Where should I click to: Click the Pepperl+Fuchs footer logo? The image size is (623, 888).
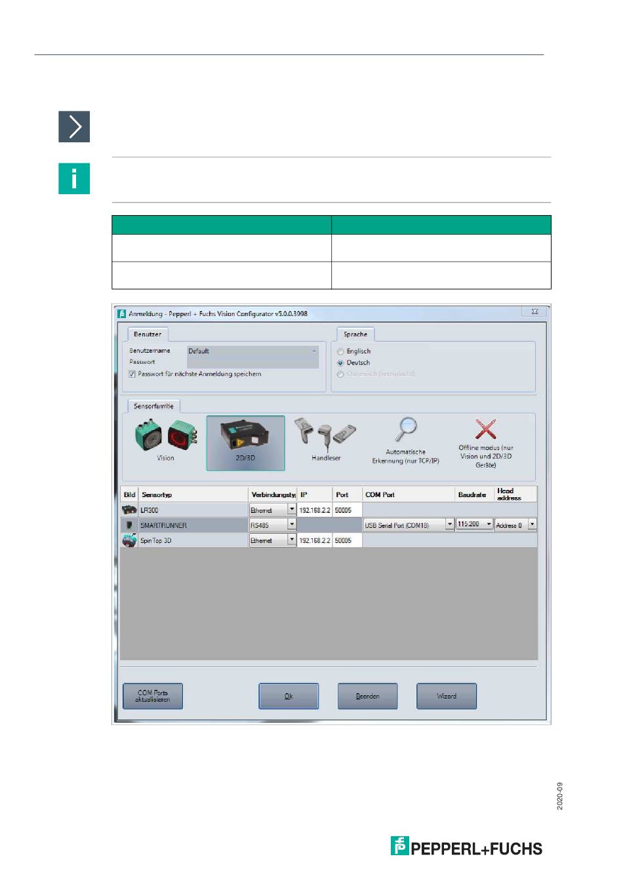click(x=467, y=847)
